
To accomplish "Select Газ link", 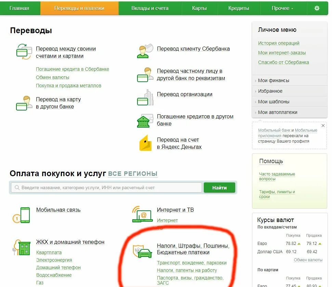I will (40, 283).
